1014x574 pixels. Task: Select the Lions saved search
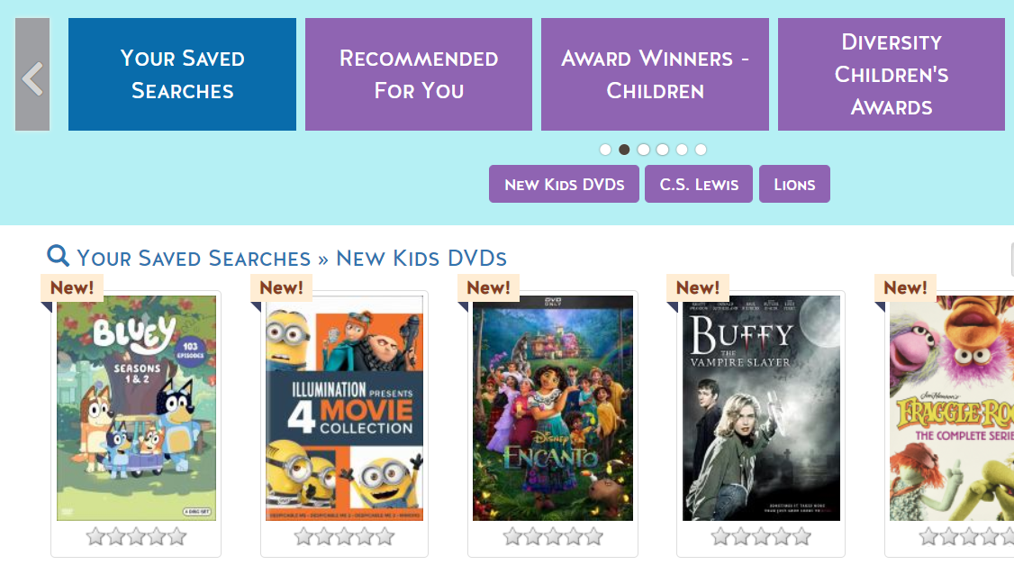(x=794, y=185)
